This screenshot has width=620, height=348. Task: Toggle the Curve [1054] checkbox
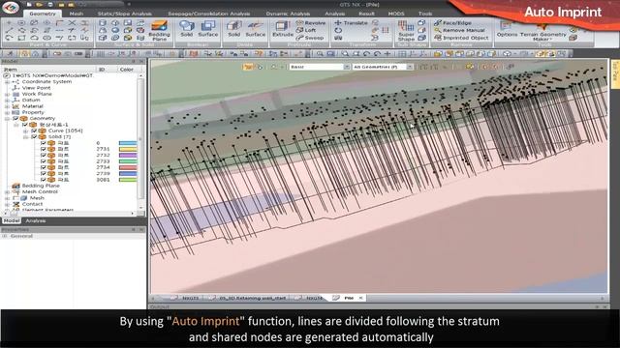point(34,130)
